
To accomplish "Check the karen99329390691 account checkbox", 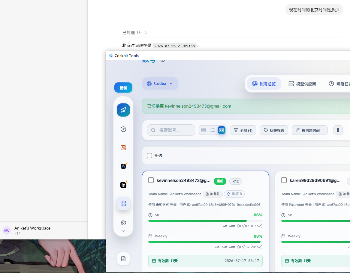I will tap(284, 180).
